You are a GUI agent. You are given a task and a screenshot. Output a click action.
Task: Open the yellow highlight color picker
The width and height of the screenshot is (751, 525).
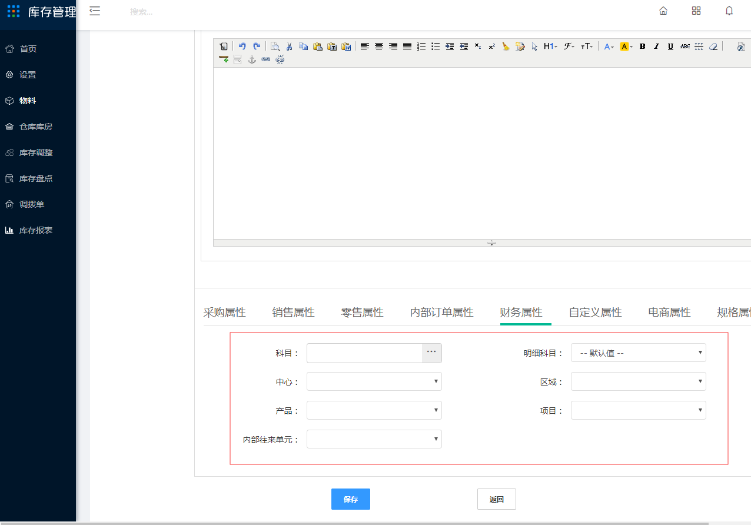pos(626,46)
